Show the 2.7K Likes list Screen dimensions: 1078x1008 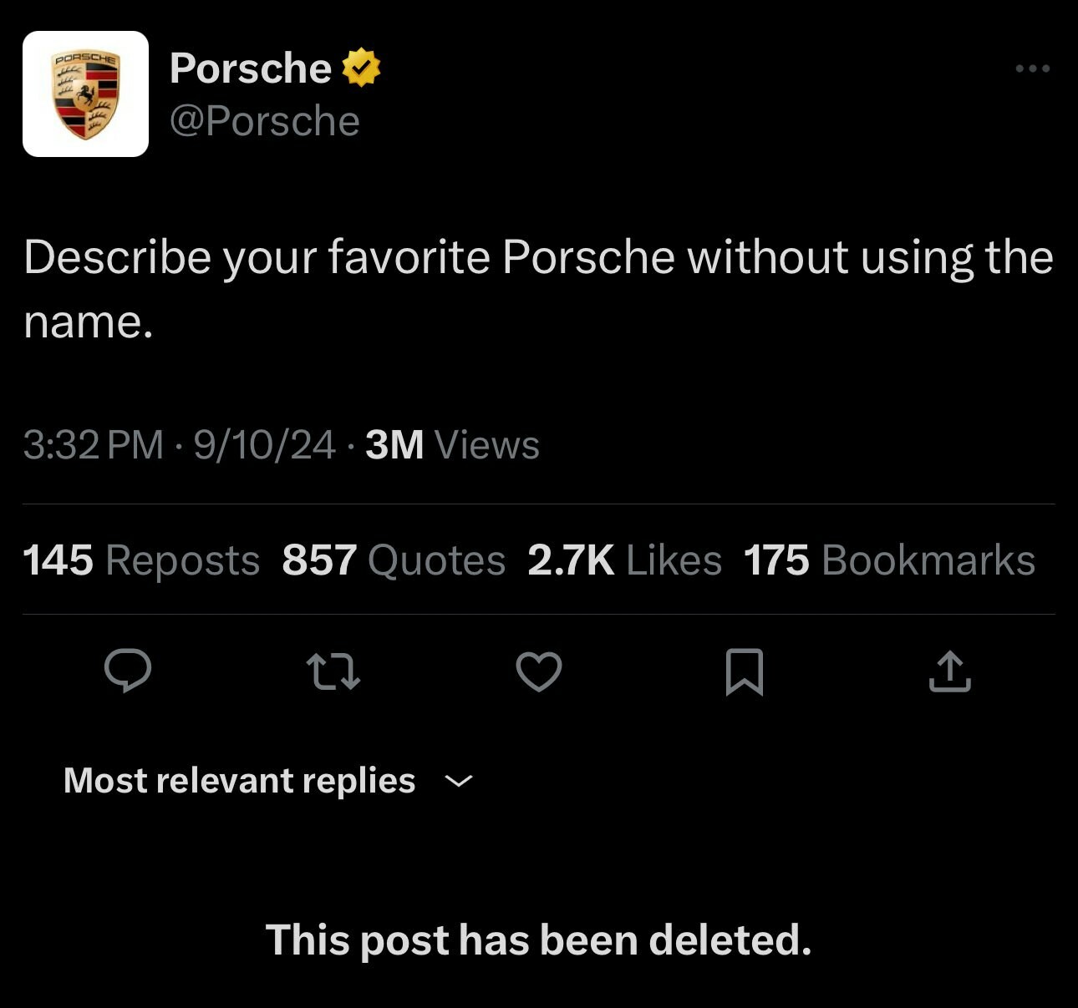pos(624,560)
